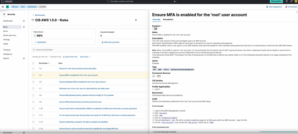Click the Elastic logo in header

(7, 2)
